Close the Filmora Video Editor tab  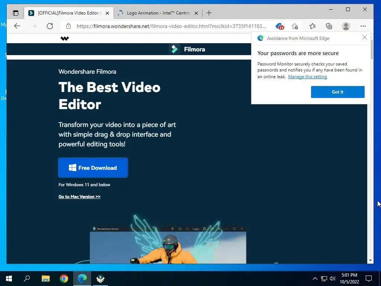107,13
